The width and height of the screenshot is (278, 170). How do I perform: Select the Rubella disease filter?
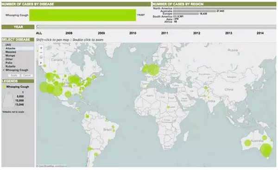4,66
